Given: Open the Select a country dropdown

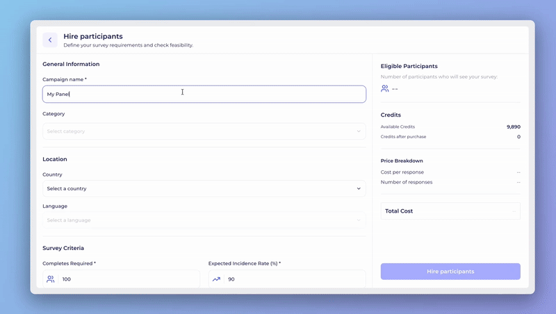Looking at the screenshot, I should coord(204,188).
